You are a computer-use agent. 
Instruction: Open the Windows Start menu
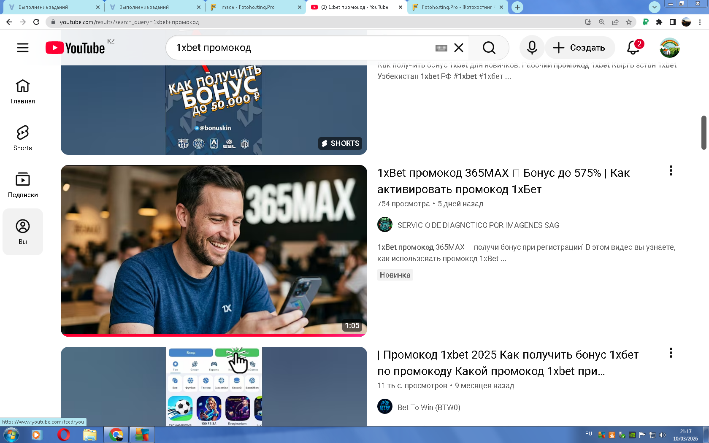pos(11,435)
